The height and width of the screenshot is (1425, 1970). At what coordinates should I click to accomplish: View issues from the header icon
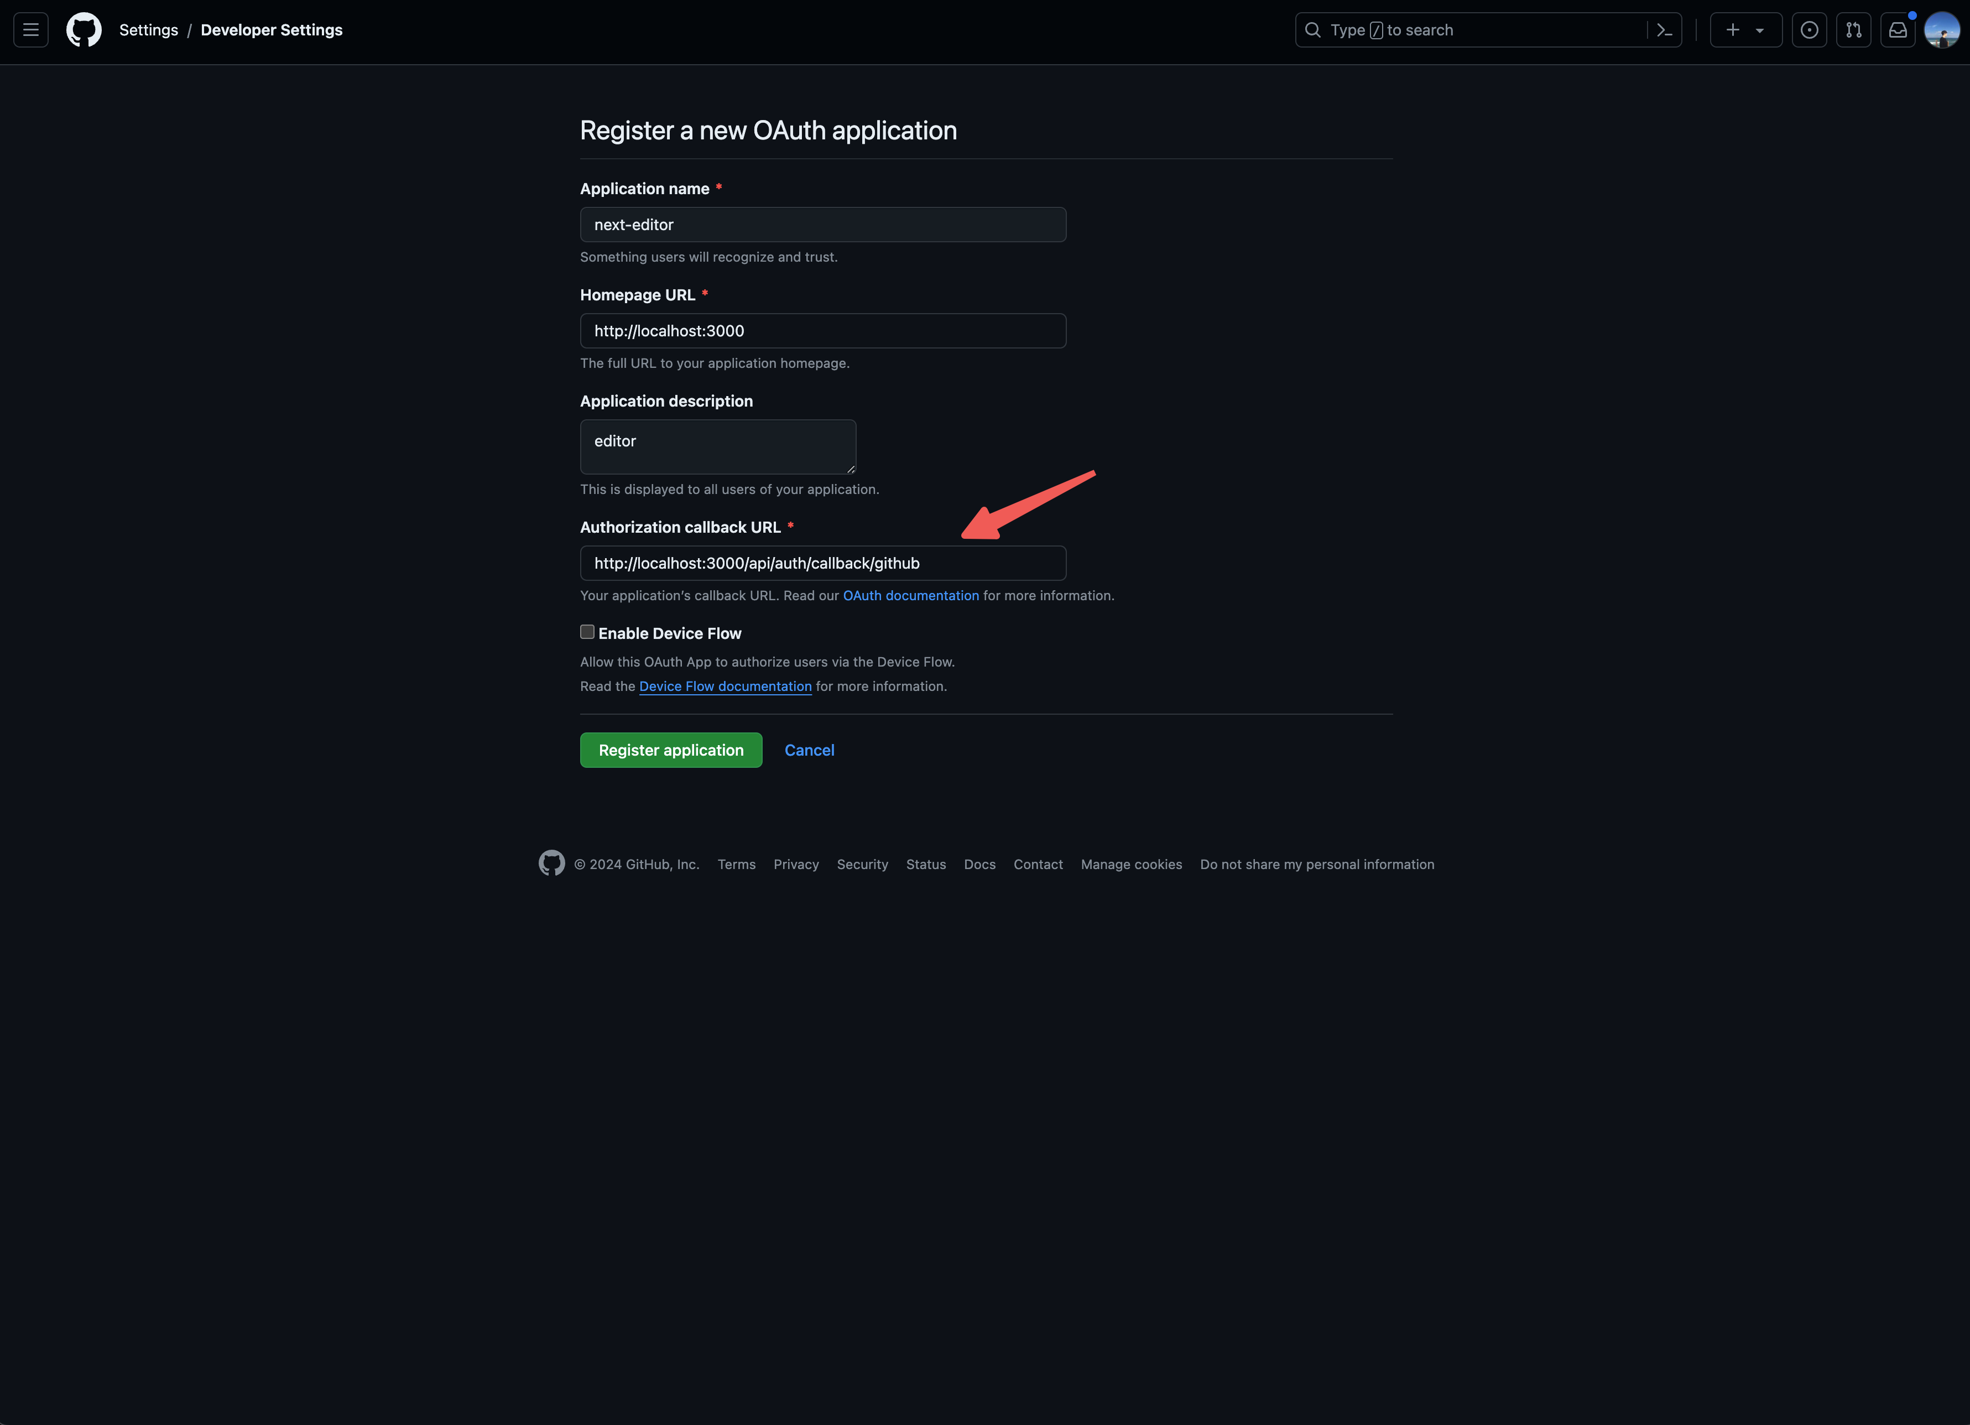(1809, 30)
